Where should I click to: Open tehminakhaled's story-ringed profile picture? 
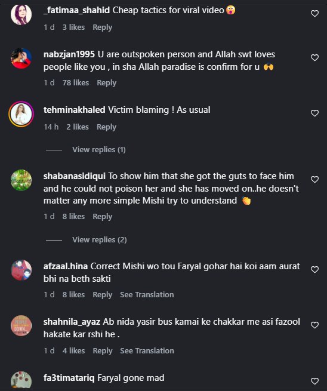[x=21, y=114]
